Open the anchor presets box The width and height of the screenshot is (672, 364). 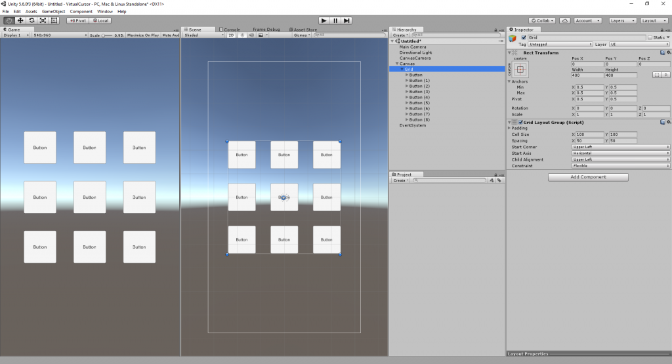click(520, 70)
